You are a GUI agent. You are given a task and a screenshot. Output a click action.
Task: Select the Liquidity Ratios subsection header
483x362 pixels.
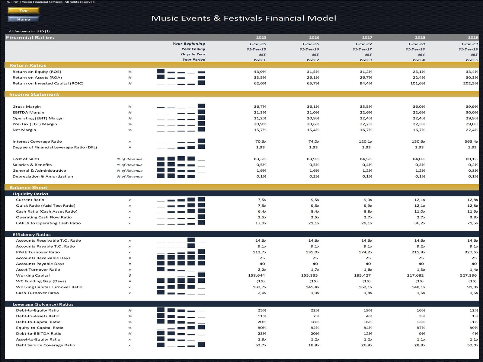click(x=30, y=194)
